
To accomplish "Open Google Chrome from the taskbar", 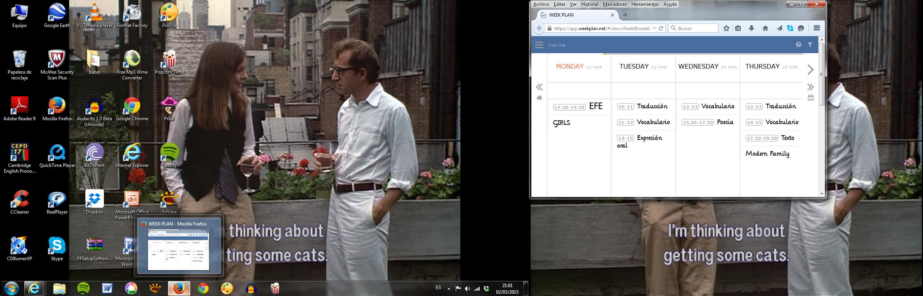I will click(203, 288).
